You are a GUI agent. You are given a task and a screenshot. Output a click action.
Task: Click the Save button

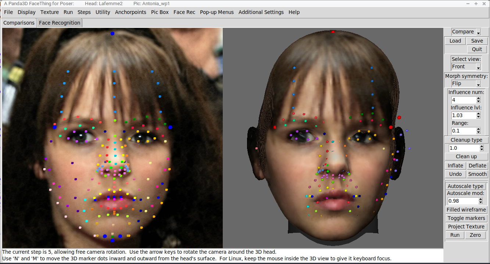point(477,41)
